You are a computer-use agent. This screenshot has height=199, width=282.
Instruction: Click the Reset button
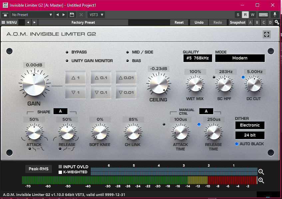(x=179, y=22)
